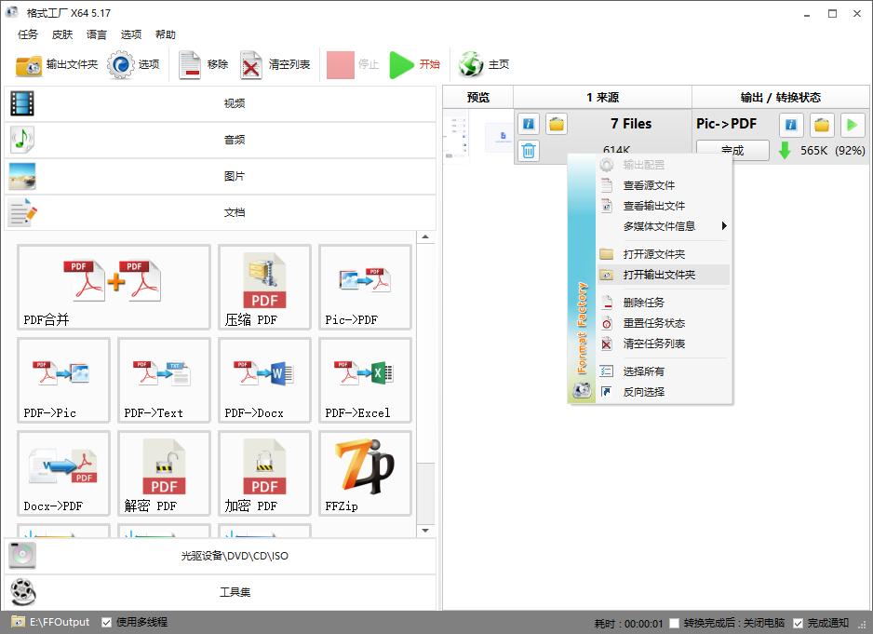The height and width of the screenshot is (634, 873).
Task: Select 打开输出文件夹 in context menu
Action: [x=659, y=275]
